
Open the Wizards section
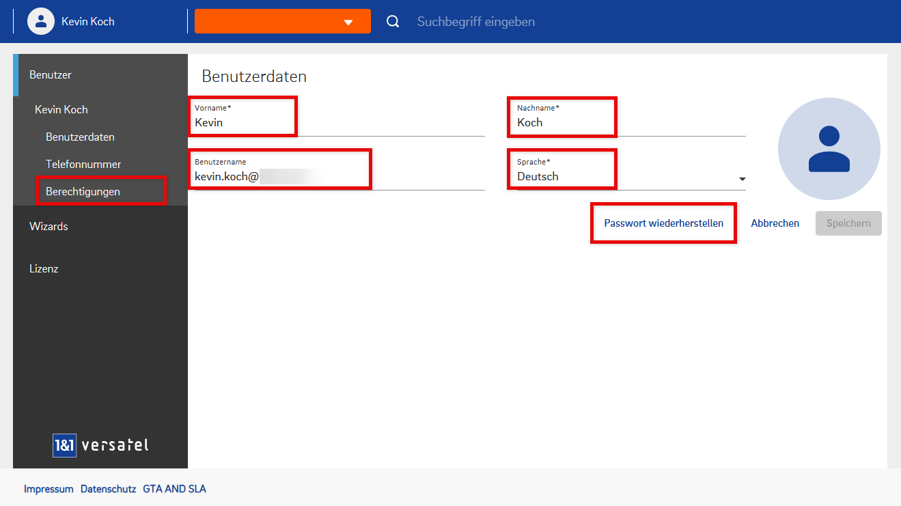pos(48,227)
